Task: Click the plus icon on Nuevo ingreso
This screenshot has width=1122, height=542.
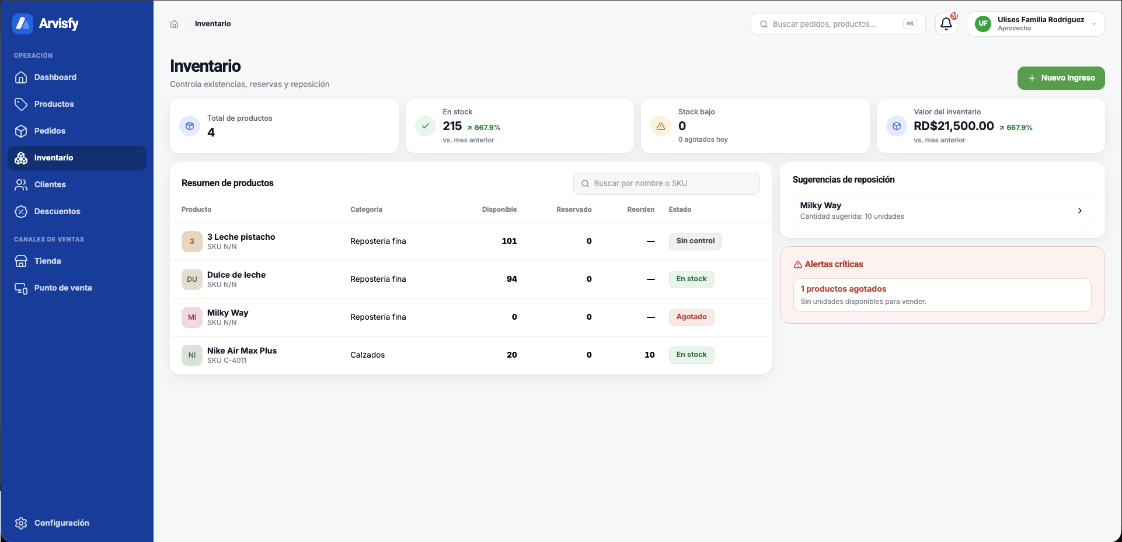Action: click(1032, 78)
